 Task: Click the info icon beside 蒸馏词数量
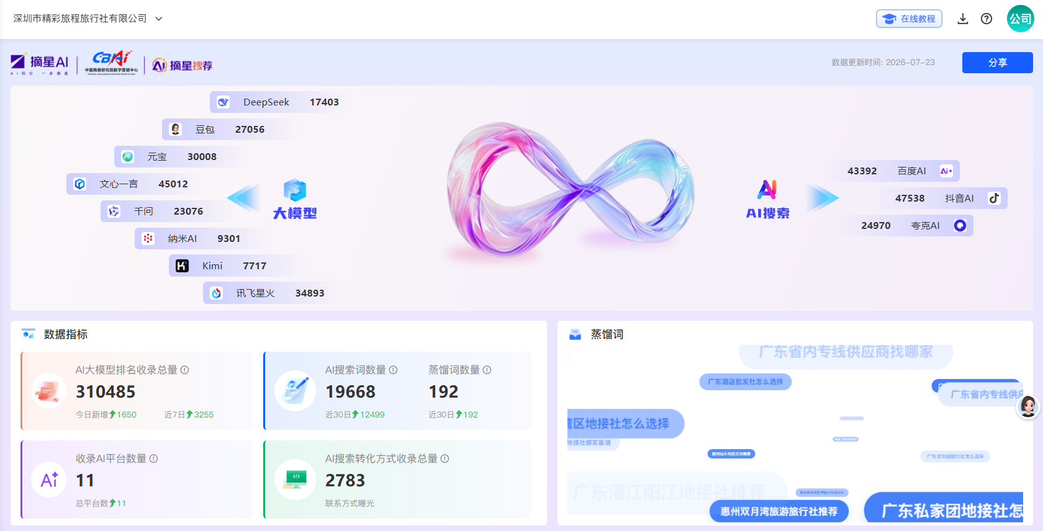487,370
